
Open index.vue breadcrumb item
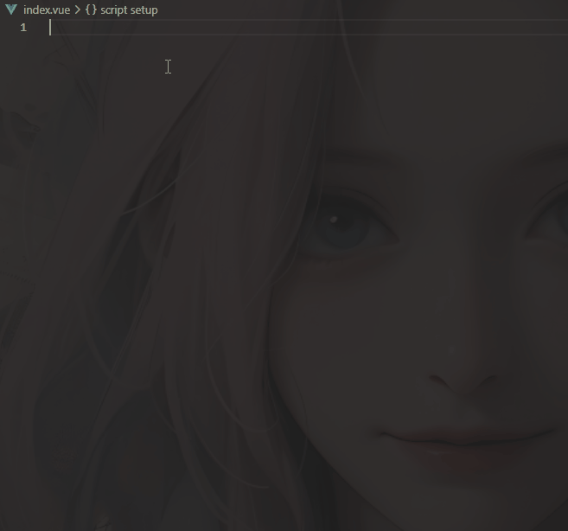click(47, 10)
